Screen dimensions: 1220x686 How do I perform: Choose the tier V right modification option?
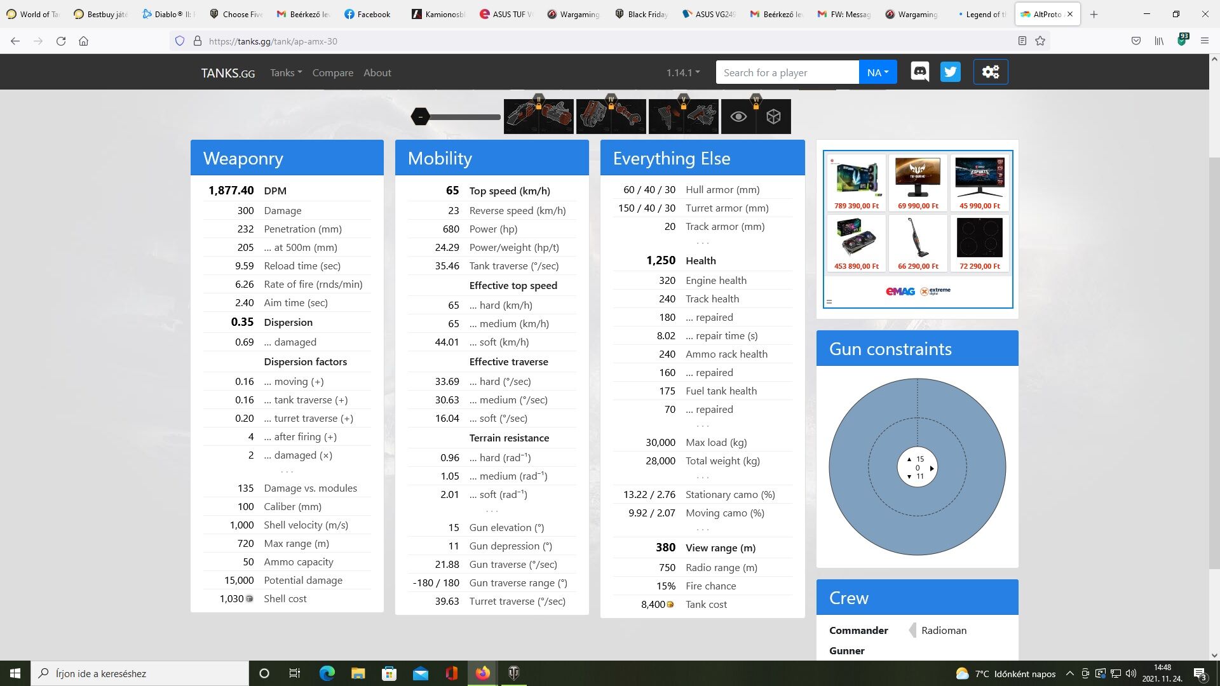(701, 117)
